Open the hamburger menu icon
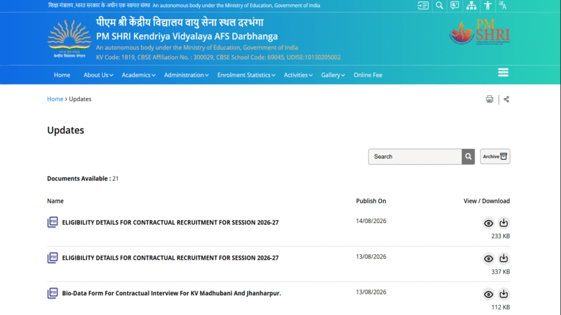The image size is (561, 315). (x=503, y=73)
